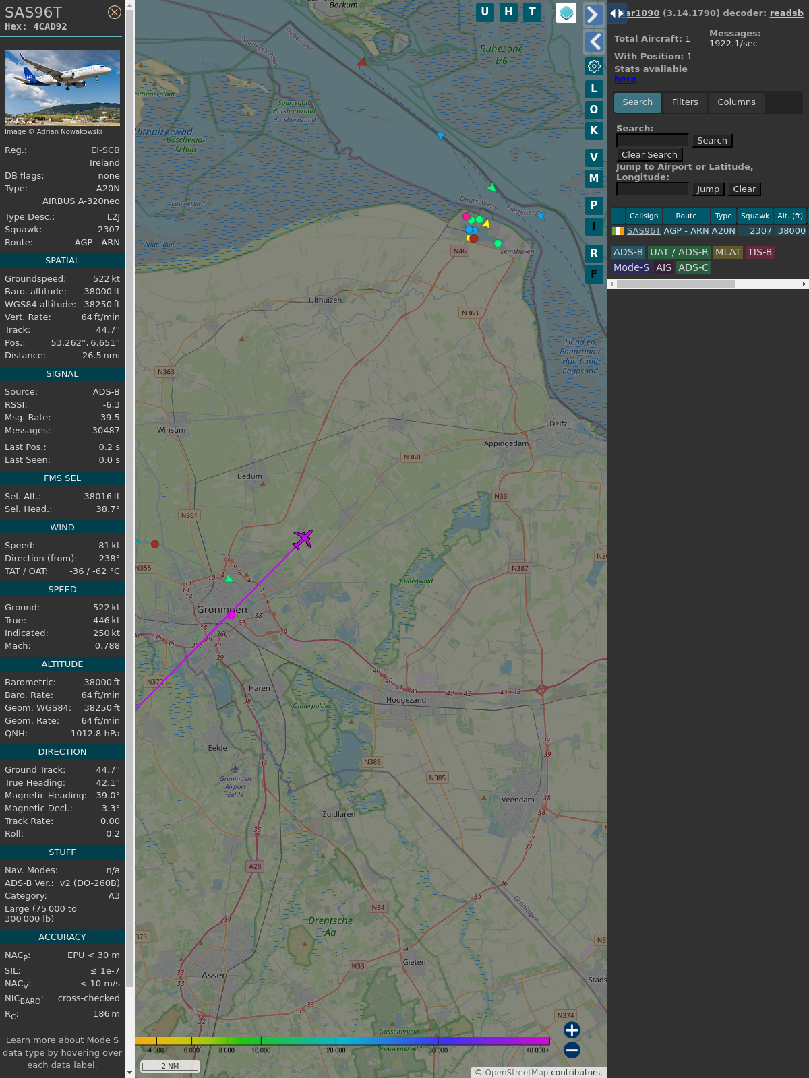Toggle sidebar width with double arrows
The width and height of the screenshot is (809, 1078).
pos(617,13)
